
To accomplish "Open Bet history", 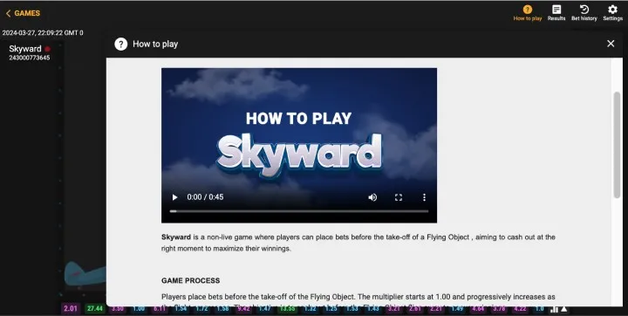I will [x=584, y=13].
